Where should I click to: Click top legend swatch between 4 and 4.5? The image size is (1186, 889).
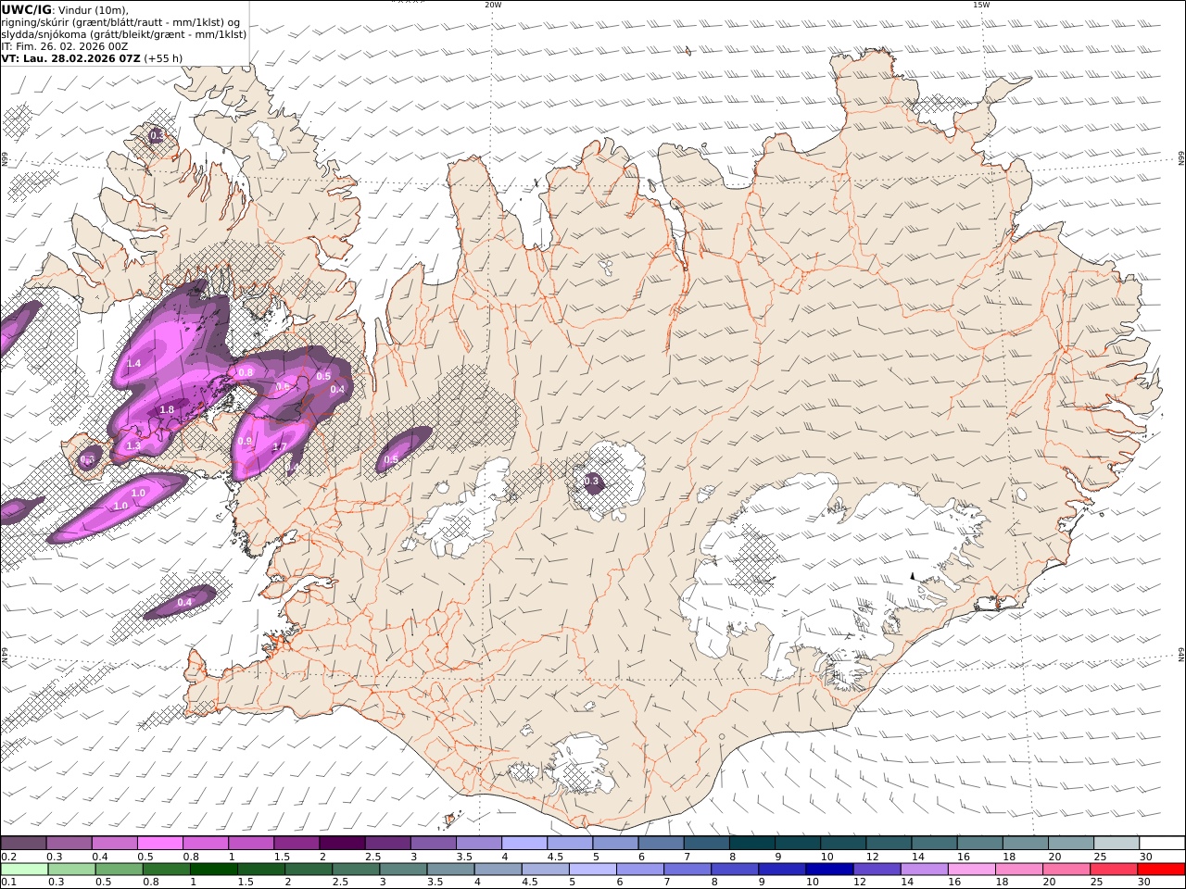coord(524,844)
